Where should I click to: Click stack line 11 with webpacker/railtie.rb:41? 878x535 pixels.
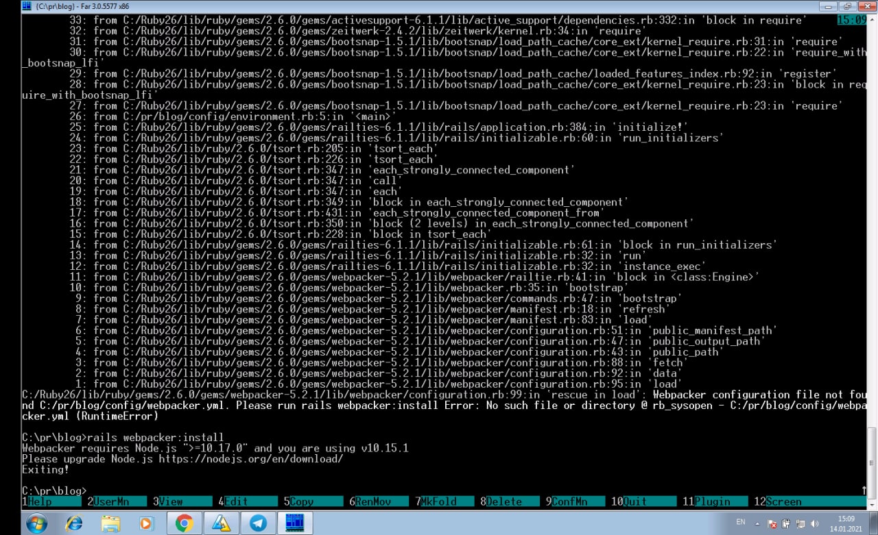point(414,277)
